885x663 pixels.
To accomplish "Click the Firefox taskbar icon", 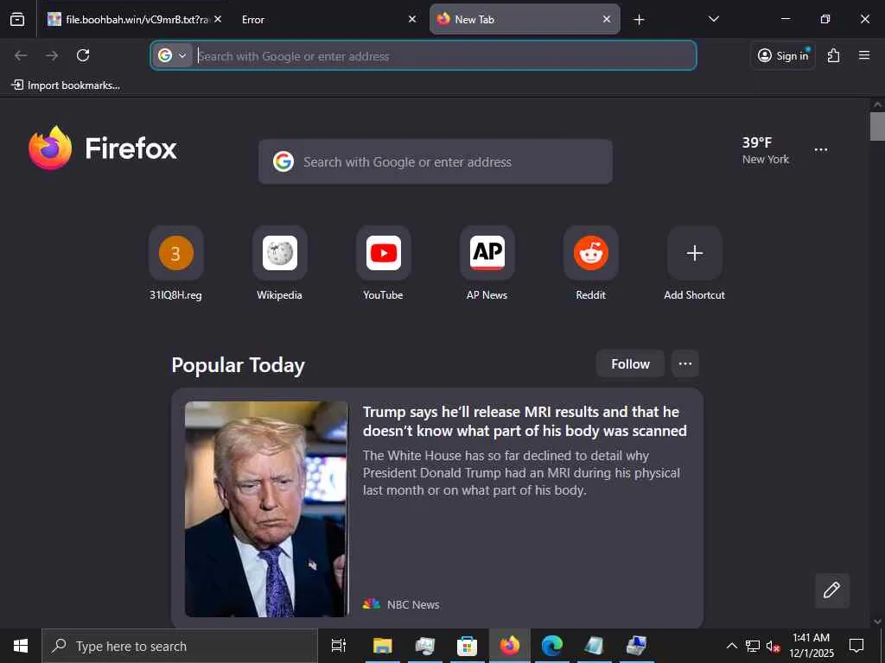I will coord(510,646).
